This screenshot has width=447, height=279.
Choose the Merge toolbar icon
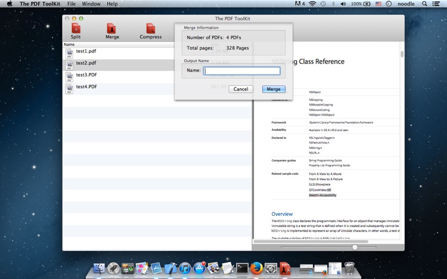click(112, 31)
